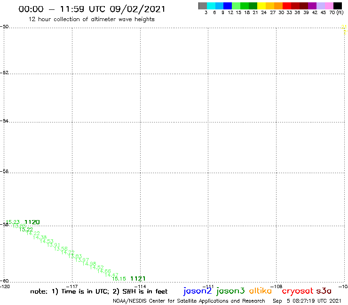The height and width of the screenshot is (305, 348).
Task: Click the orange 'altika' satellite label
Action: click(x=261, y=290)
